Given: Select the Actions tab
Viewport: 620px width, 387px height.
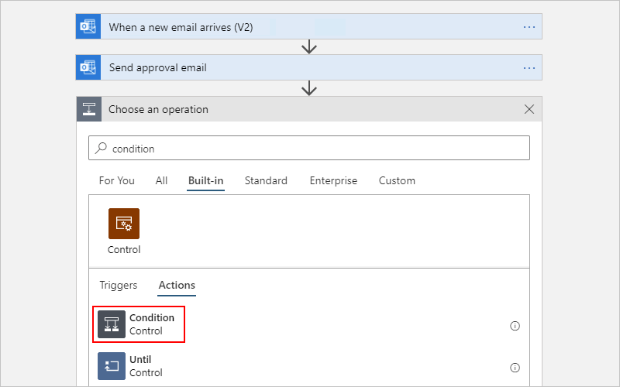Looking at the screenshot, I should [177, 285].
